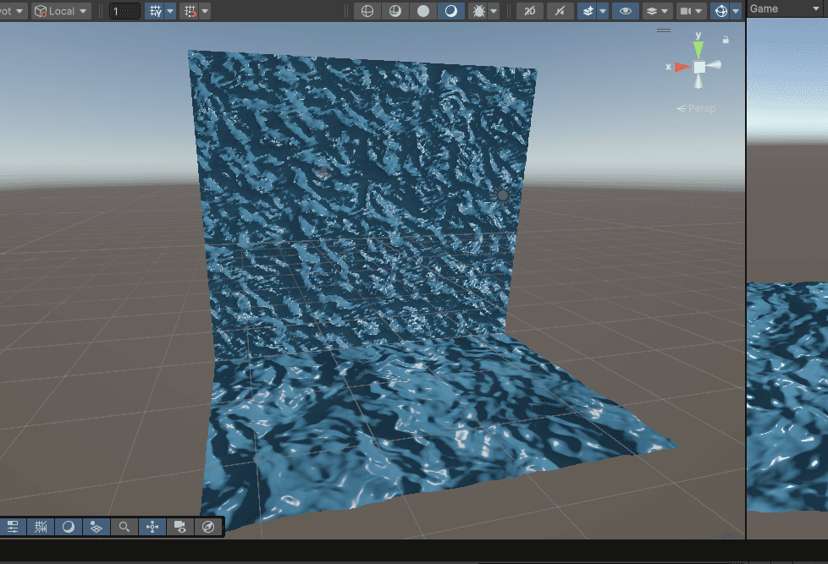Open the Game view tab dropdown
This screenshot has height=564, width=828.
pos(816,9)
